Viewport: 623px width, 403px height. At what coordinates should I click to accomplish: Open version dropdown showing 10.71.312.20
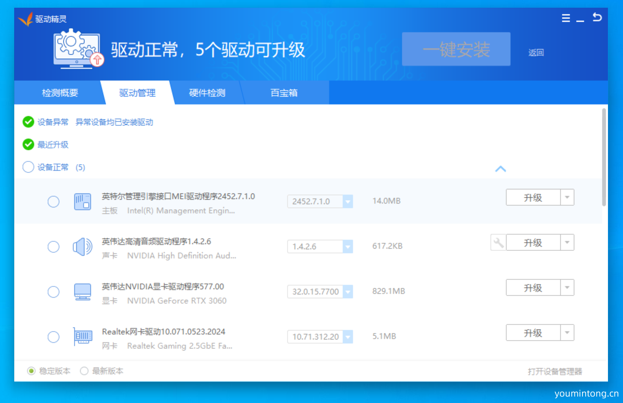coord(348,336)
